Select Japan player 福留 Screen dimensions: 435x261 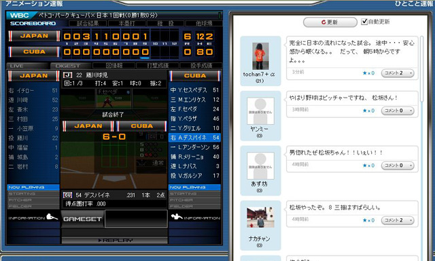click(x=33, y=148)
